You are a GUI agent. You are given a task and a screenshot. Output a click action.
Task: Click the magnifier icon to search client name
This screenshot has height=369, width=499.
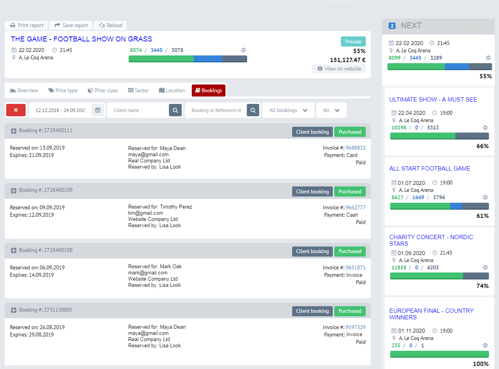pyautogui.click(x=175, y=110)
